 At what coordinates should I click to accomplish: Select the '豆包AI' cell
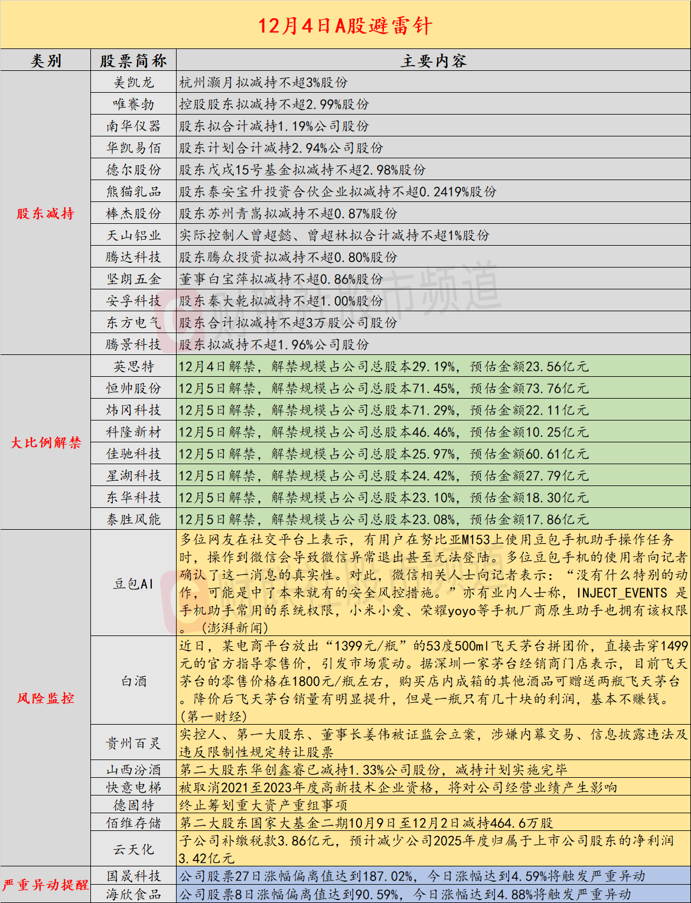(x=133, y=584)
